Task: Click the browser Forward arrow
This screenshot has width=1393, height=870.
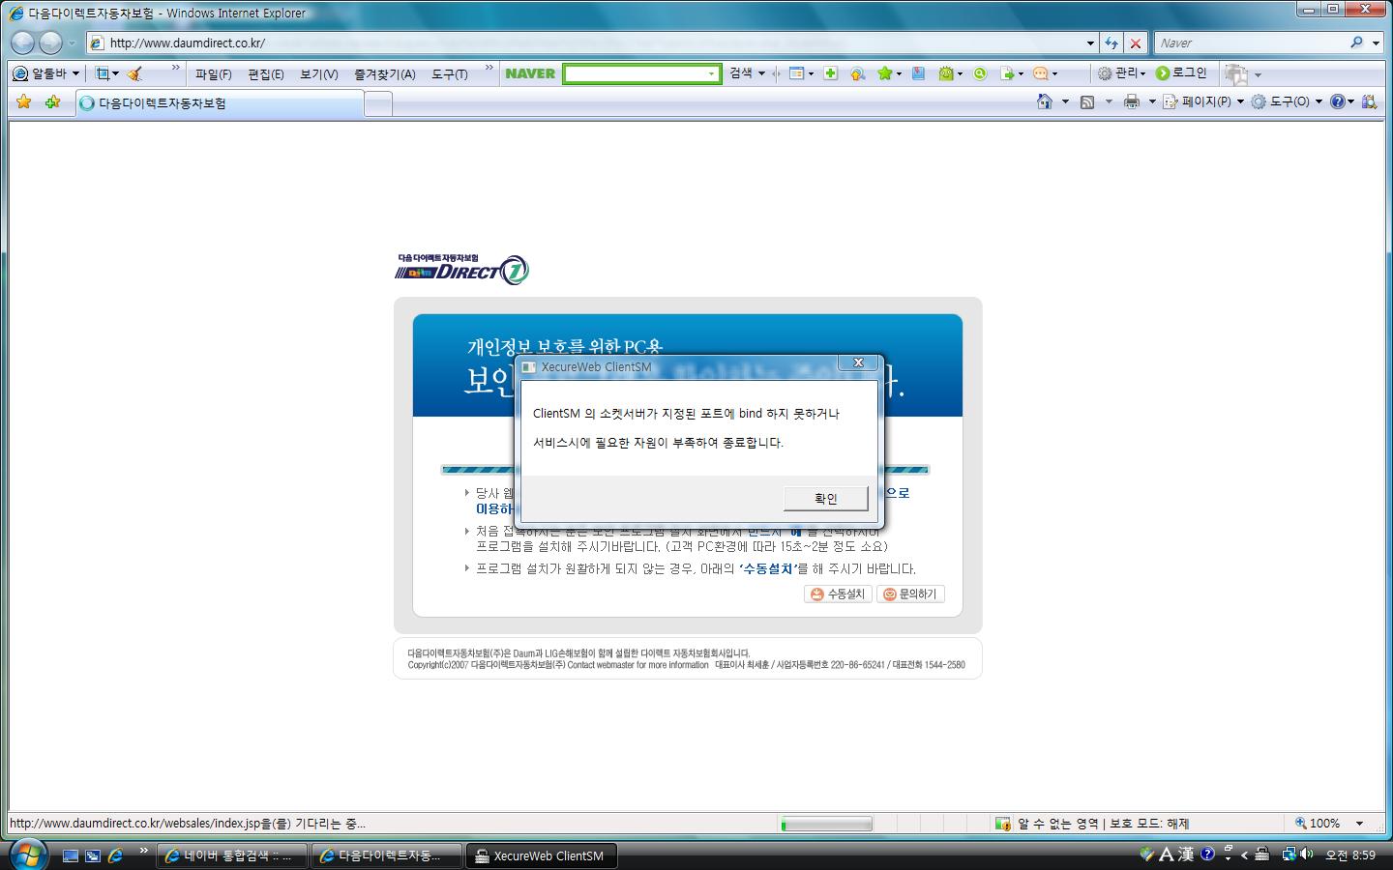Action: tap(51, 43)
